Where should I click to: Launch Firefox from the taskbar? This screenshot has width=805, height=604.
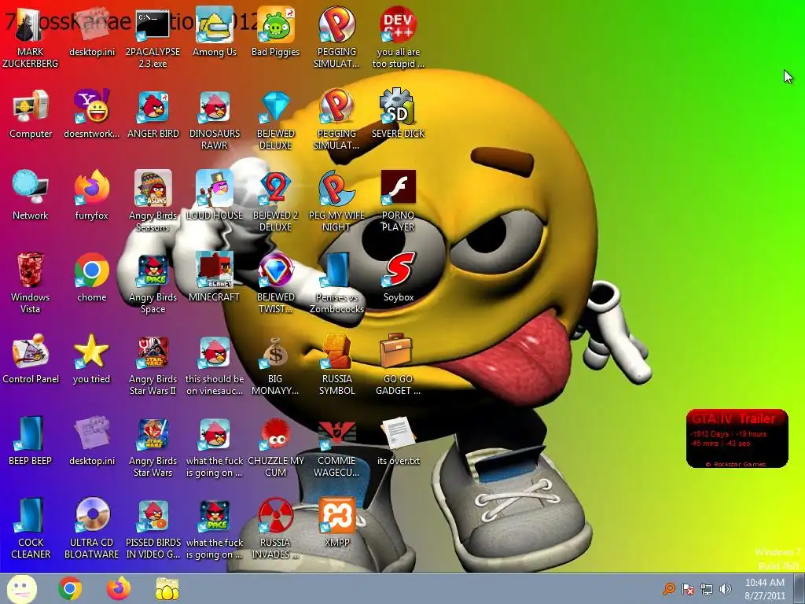119,588
